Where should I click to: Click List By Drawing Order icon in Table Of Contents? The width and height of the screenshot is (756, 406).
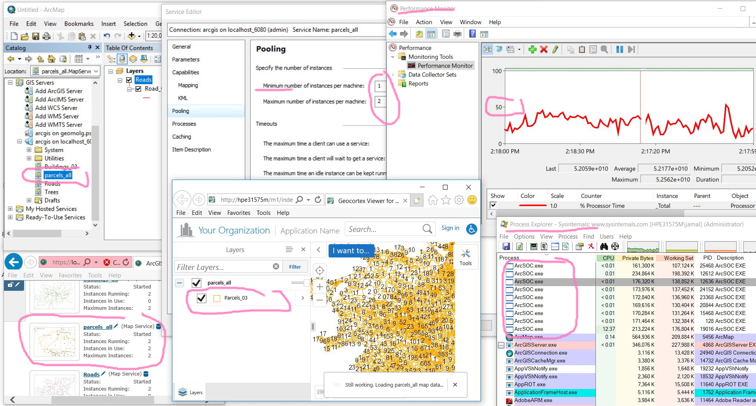point(112,59)
